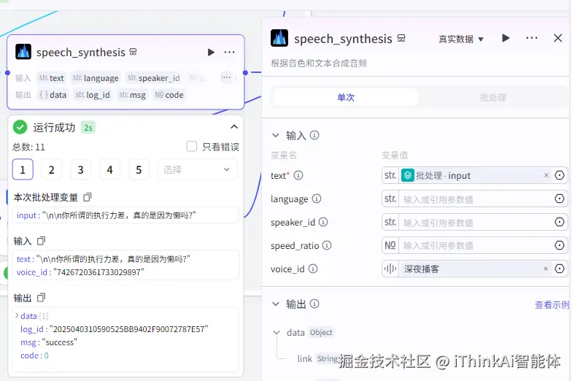The image size is (572, 381).
Task: Open the reference picker for speed_ratio field
Action: point(559,245)
